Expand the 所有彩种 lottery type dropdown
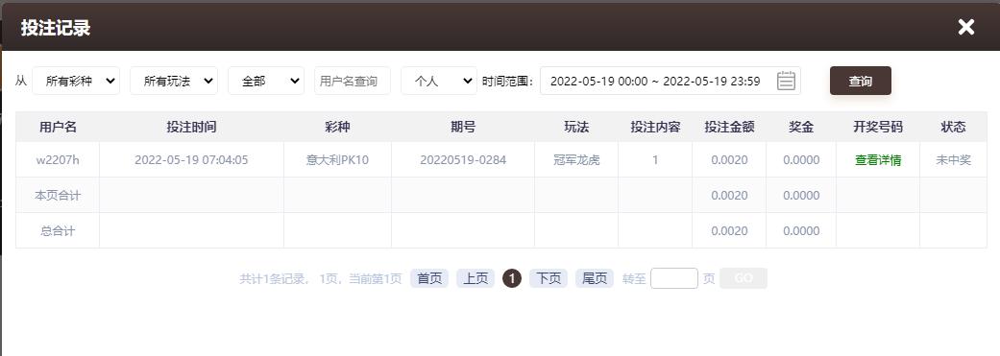Image resolution: width=1000 pixels, height=356 pixels. click(76, 81)
